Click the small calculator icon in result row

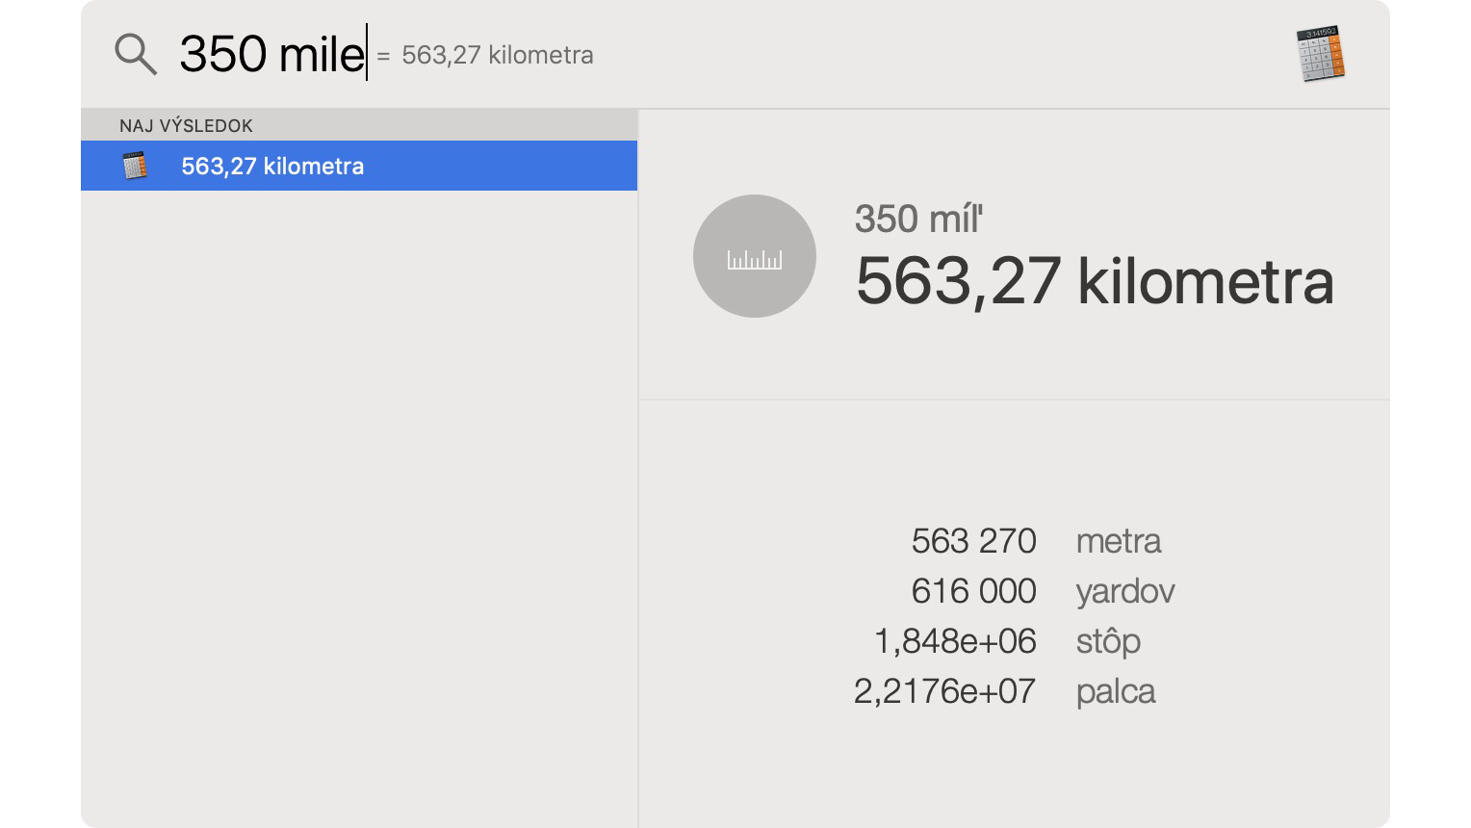(135, 166)
